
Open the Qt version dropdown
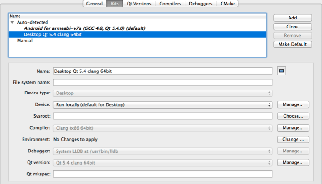[x=163, y=163]
